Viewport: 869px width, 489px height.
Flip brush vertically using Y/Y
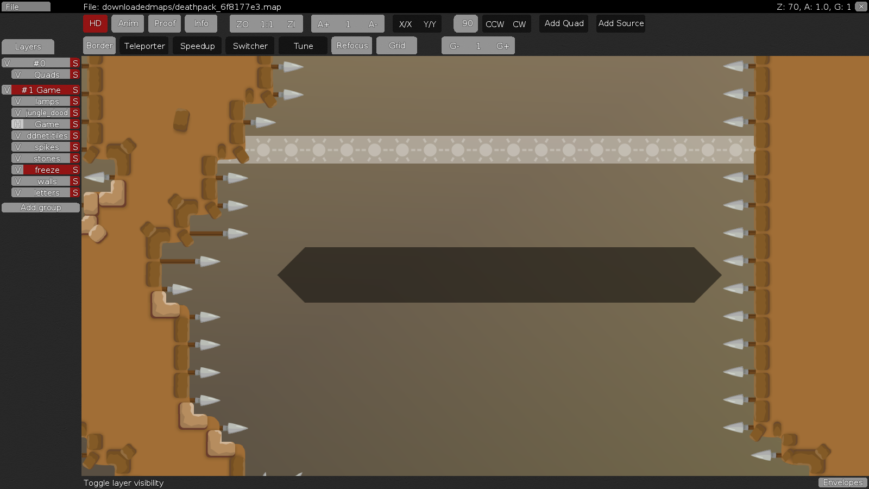point(430,24)
